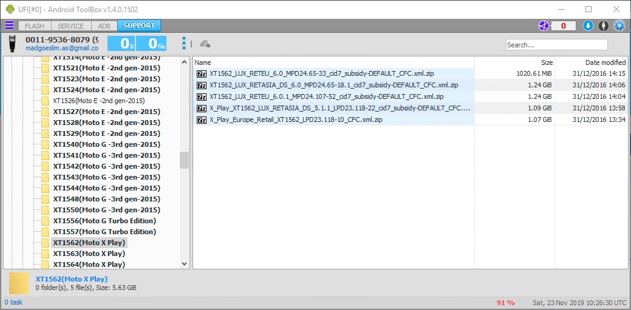The width and height of the screenshot is (631, 310).
Task: Click the 1020.61 MiB size cell
Action: pyautogui.click(x=534, y=73)
